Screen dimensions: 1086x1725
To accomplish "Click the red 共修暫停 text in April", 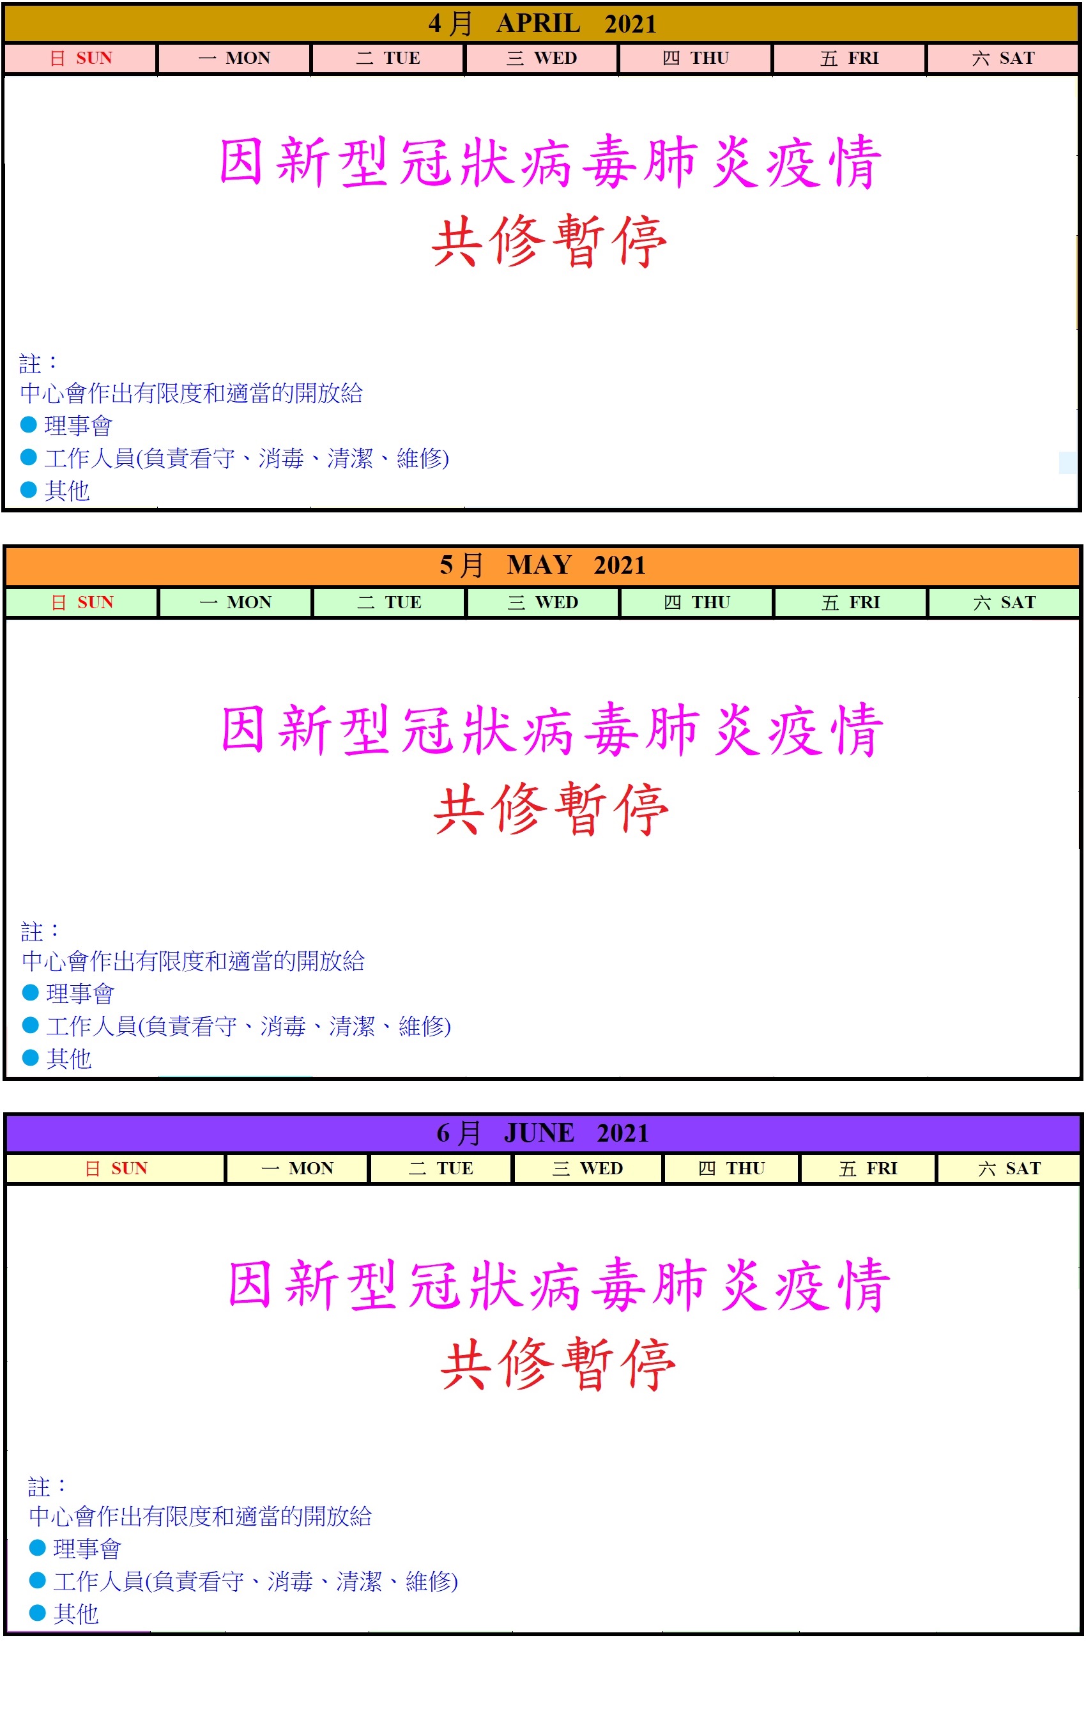I will [549, 242].
